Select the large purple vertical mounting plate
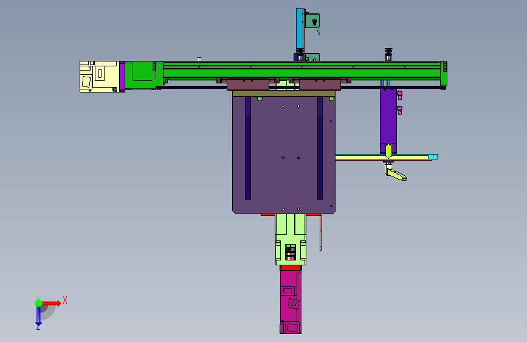The height and width of the screenshot is (342, 527). pos(284,155)
